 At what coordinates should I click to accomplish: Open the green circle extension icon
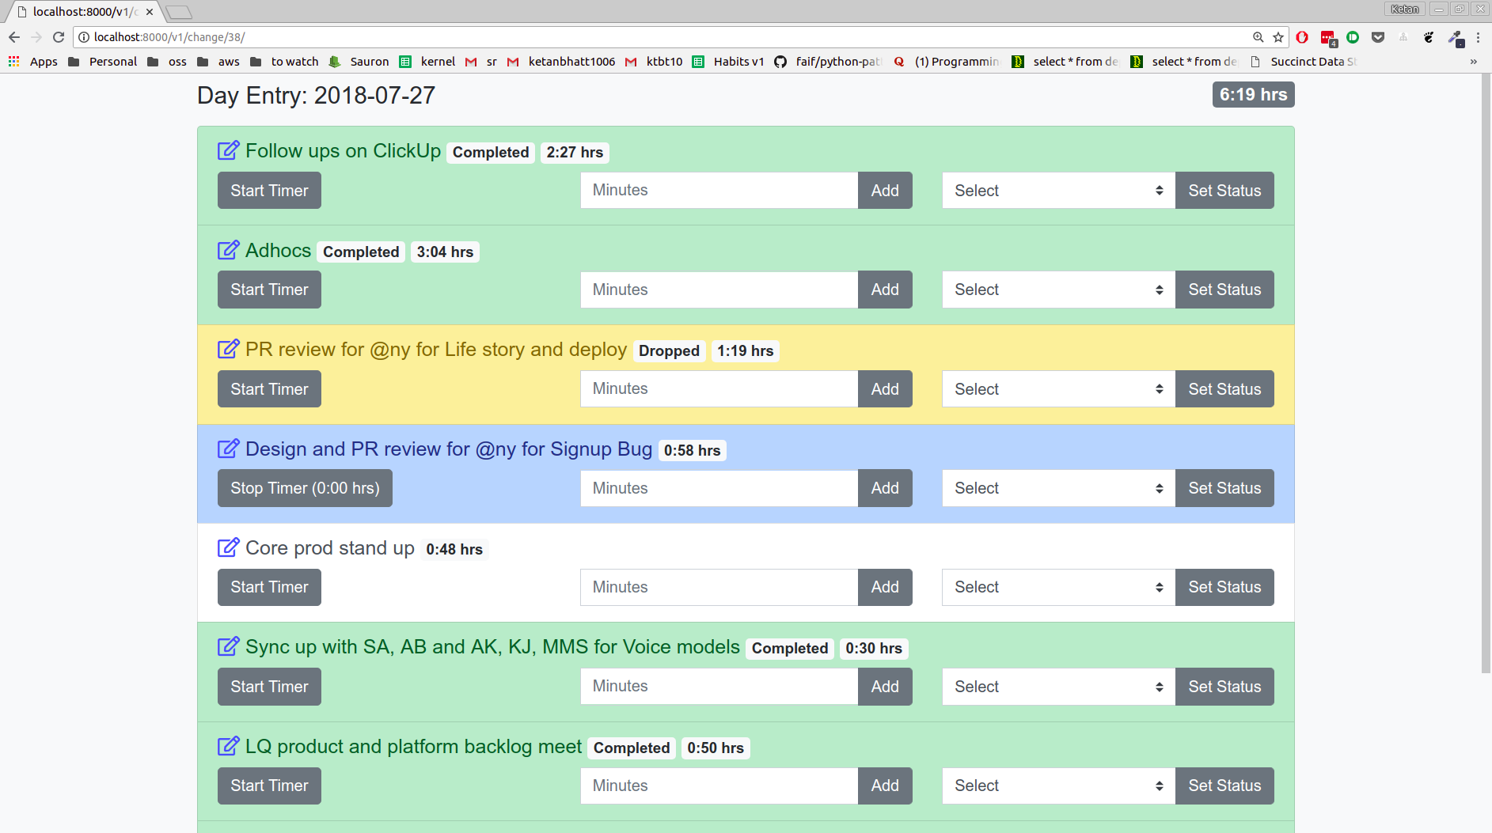[1353, 37]
